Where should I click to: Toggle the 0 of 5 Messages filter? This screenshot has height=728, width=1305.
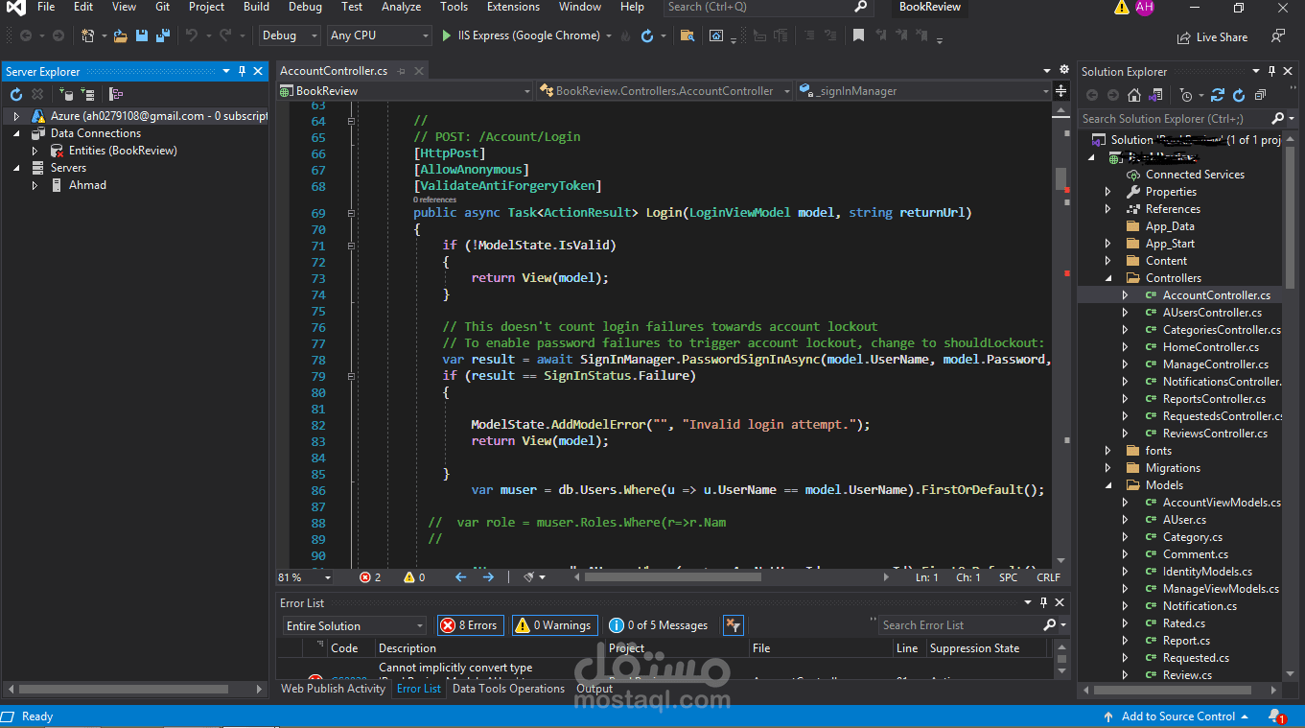tap(659, 625)
